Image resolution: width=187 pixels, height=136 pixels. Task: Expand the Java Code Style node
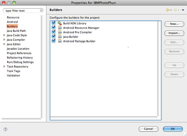click(x=4, y=35)
